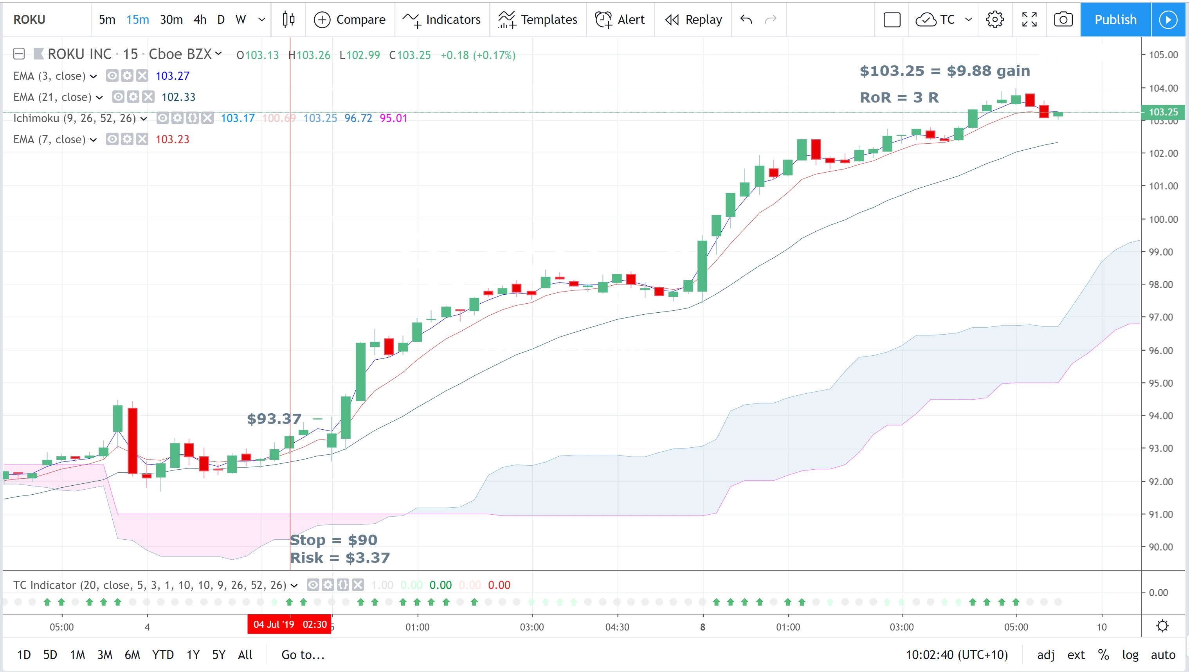This screenshot has height=672, width=1189.
Task: Expand the timeframe interval dropdown arrow
Action: [262, 20]
